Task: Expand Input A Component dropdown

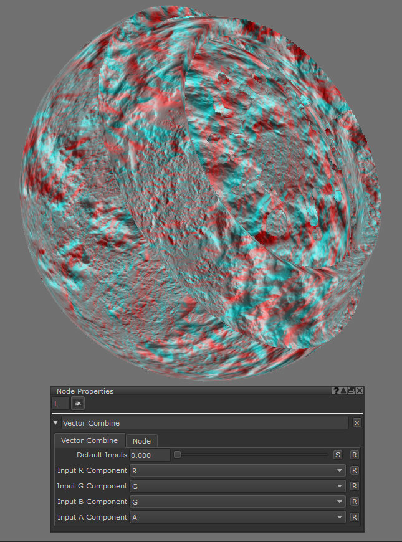Action: pos(237,517)
